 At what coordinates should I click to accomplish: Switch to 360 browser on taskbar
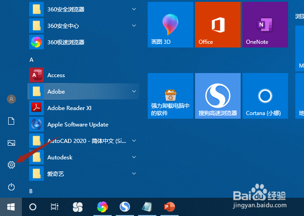(x=103, y=207)
